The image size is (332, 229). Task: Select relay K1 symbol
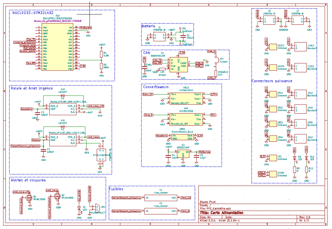pyautogui.click(x=63, y=109)
